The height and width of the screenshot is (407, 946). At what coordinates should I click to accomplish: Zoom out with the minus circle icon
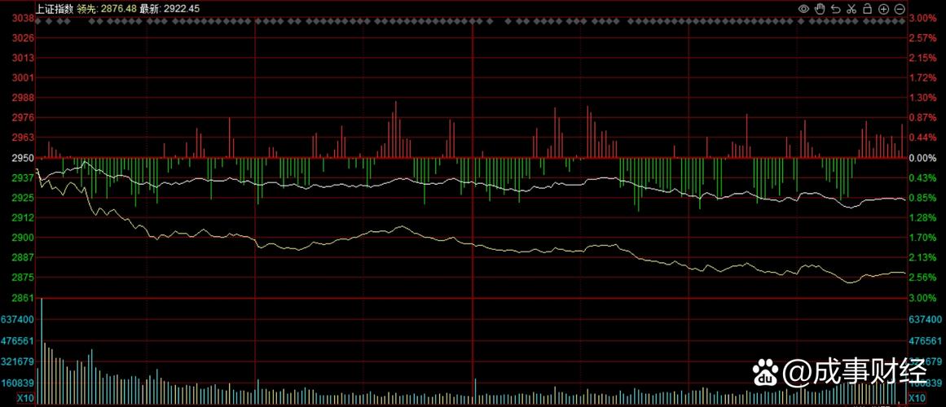900,8
